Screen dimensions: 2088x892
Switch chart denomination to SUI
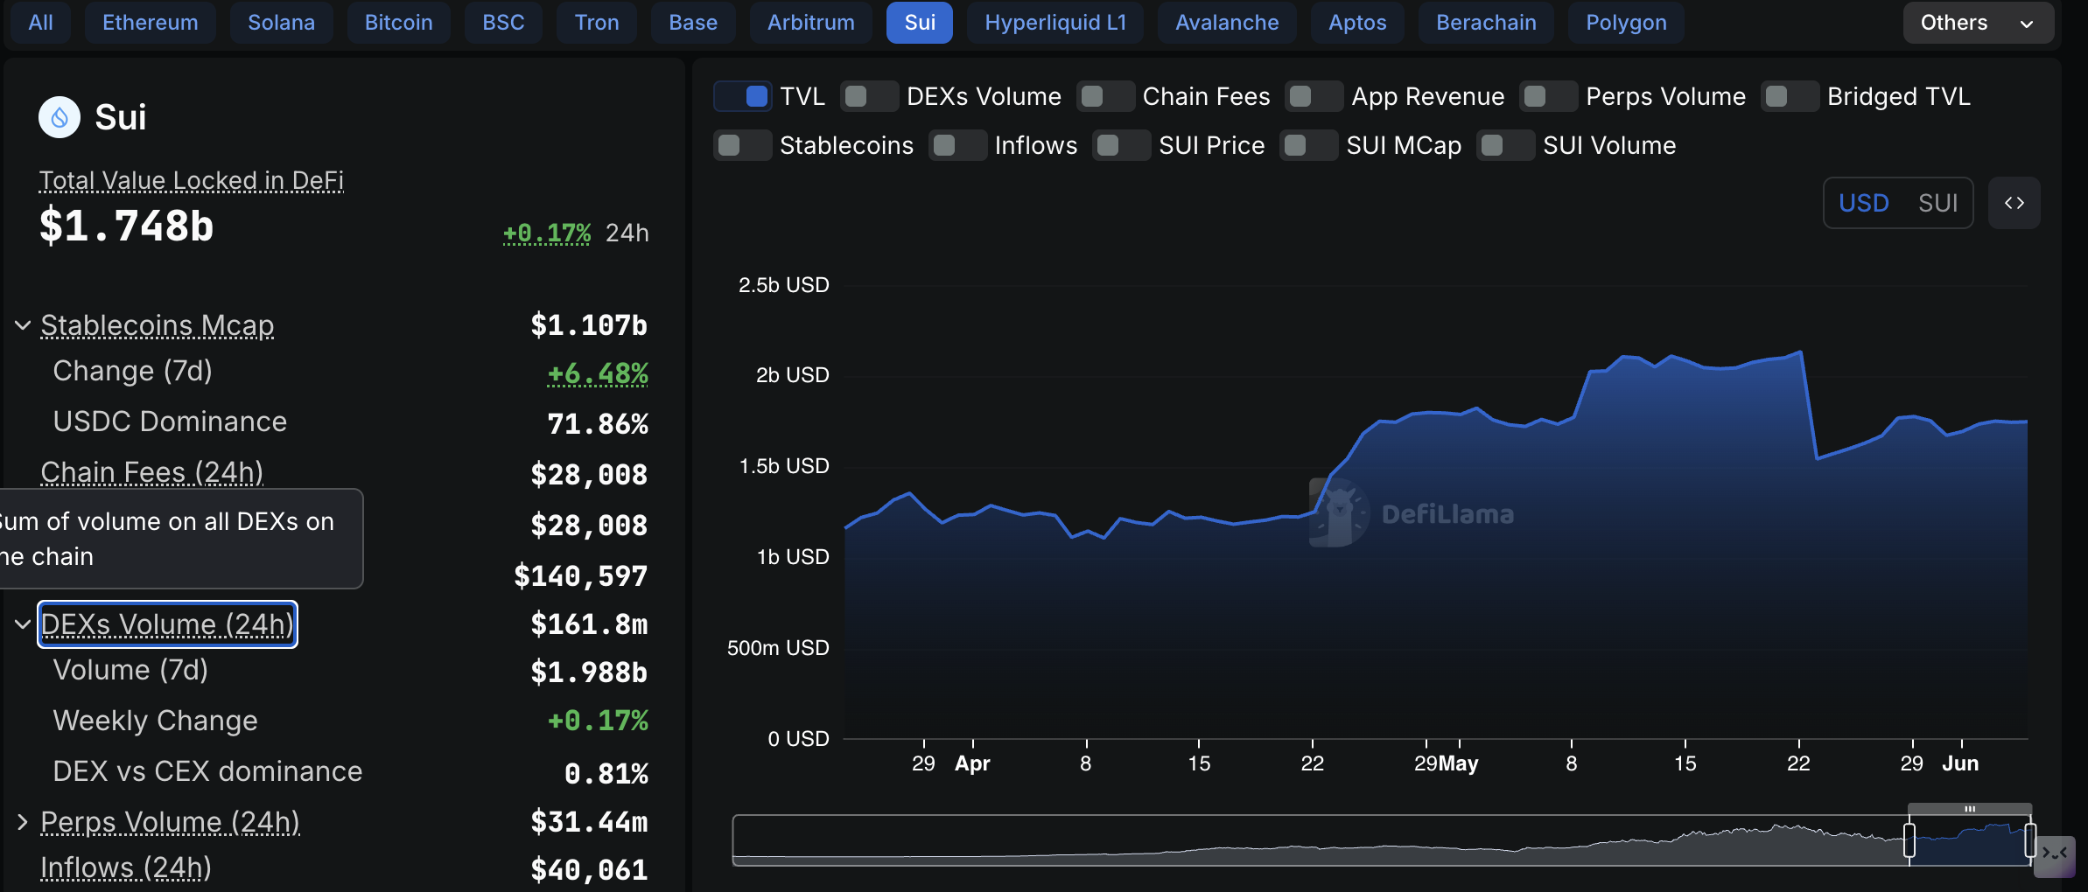pos(1937,203)
